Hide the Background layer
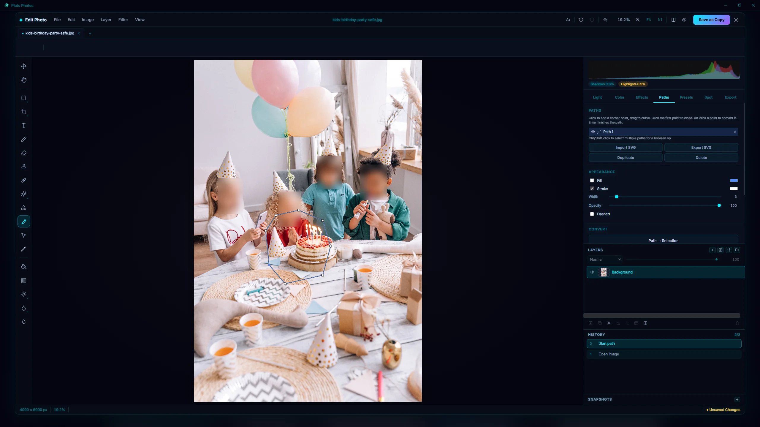 point(592,272)
